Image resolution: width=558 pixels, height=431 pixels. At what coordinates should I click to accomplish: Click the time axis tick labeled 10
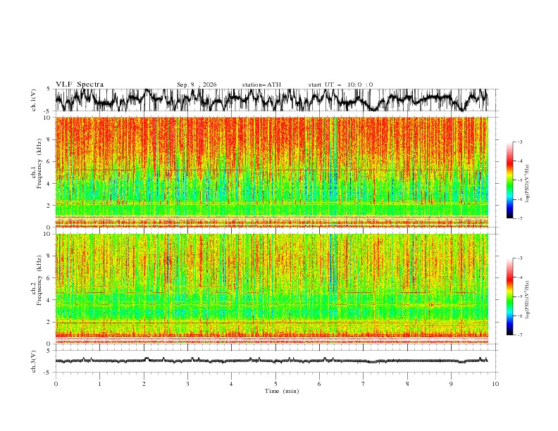tap(495, 384)
